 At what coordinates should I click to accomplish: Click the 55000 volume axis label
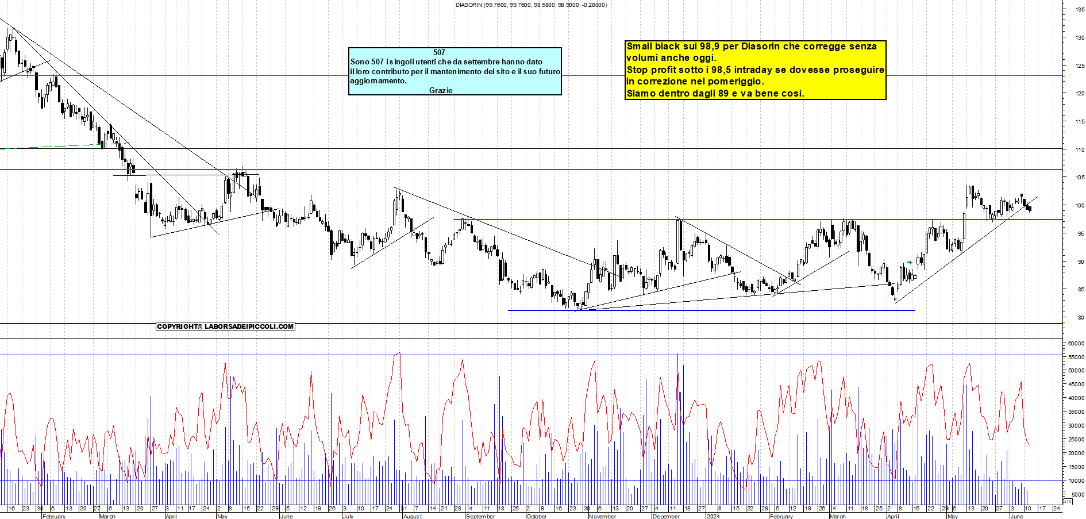click(x=1076, y=357)
